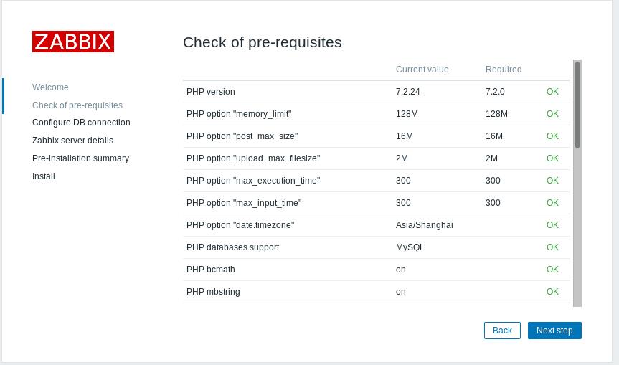
Task: Open Configure DB connection step
Action: click(81, 123)
